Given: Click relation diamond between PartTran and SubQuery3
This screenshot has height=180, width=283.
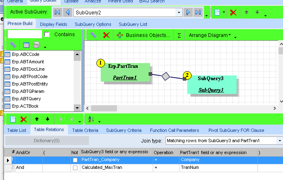Looking at the screenshot, I should point(166,76).
